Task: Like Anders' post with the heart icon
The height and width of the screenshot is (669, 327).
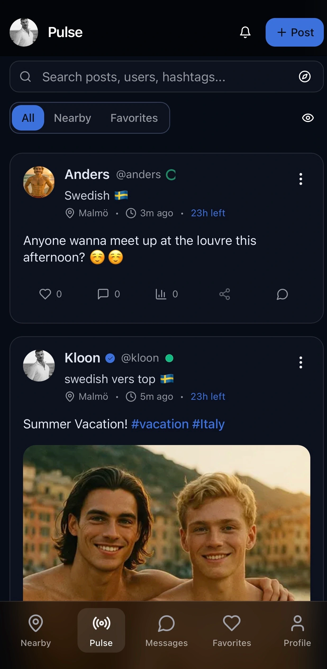Action: [x=45, y=294]
